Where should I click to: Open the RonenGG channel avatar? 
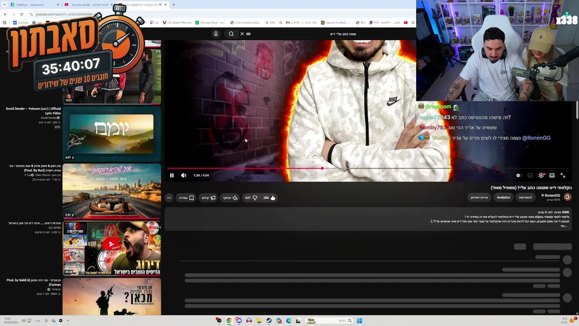click(567, 197)
